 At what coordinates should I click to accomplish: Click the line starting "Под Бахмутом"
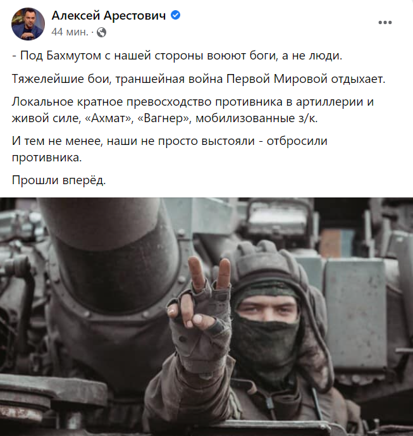(177, 56)
